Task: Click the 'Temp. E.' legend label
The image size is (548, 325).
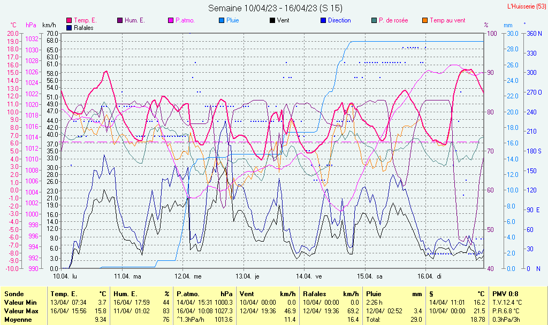Action: coord(85,21)
